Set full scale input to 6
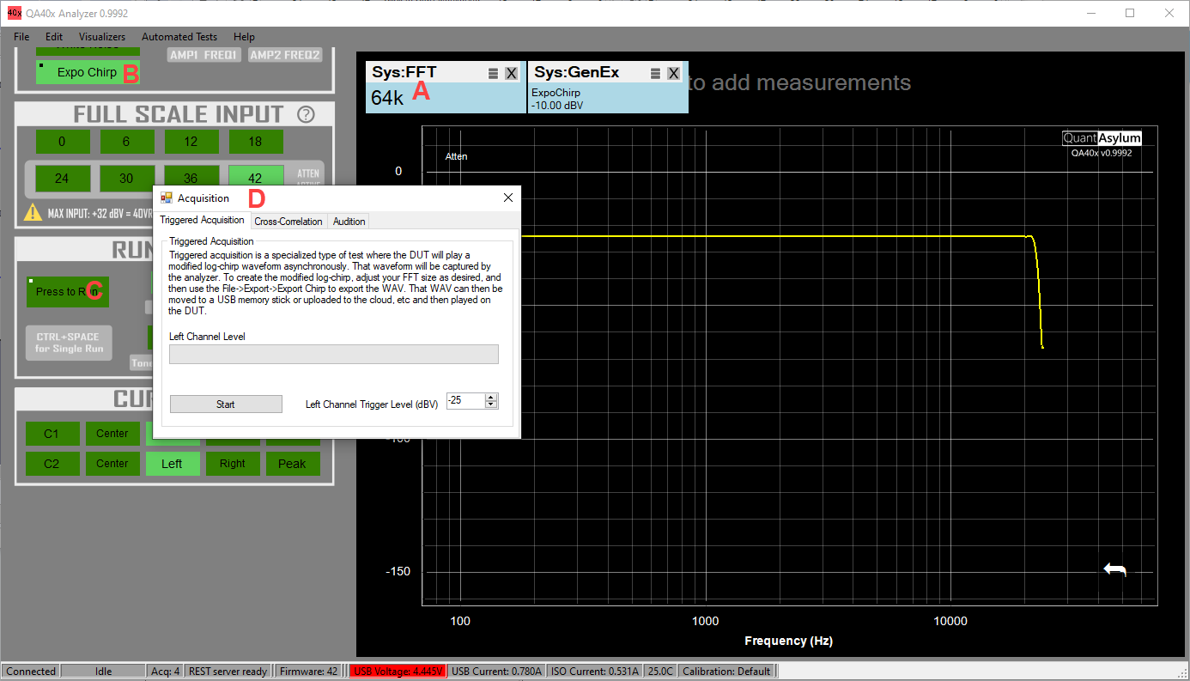1190x681 pixels. tap(126, 142)
